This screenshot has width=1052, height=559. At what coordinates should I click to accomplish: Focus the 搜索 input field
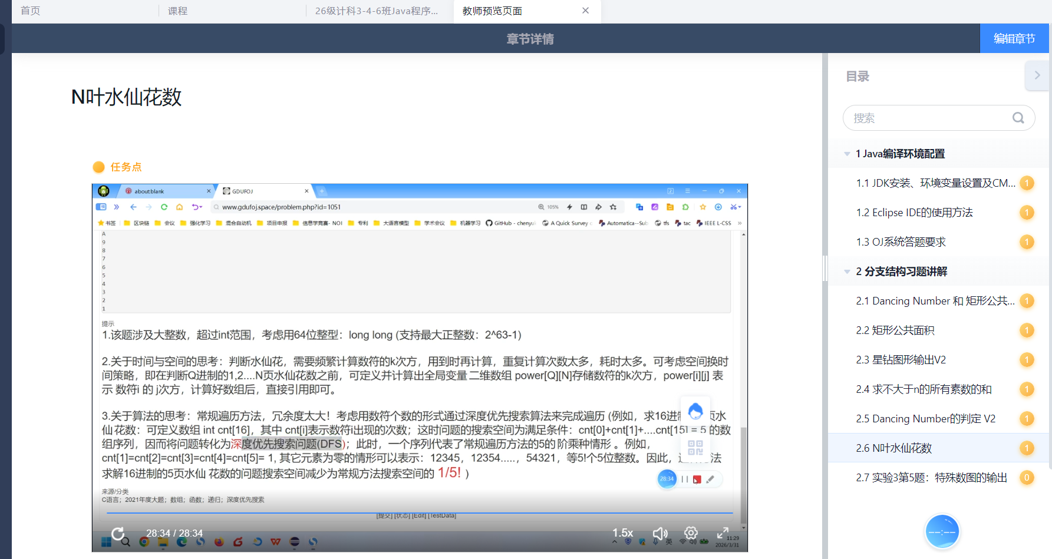pyautogui.click(x=928, y=118)
